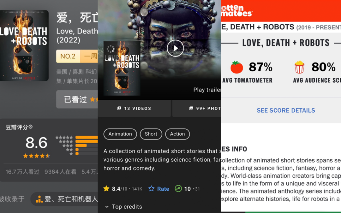
Task: Click the green trending popularity icon
Action: pyautogui.click(x=178, y=189)
